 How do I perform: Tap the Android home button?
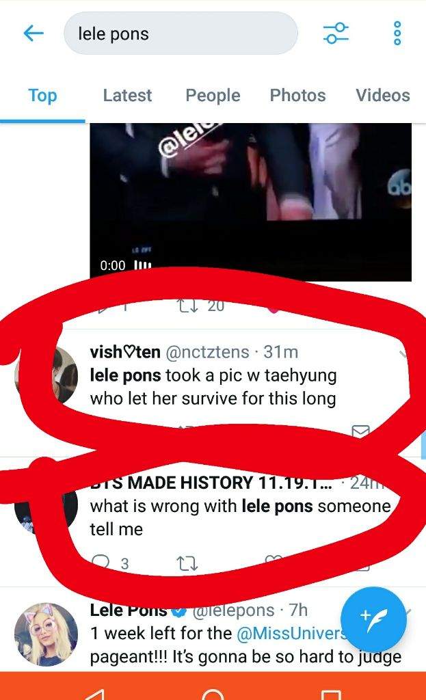[x=213, y=695]
